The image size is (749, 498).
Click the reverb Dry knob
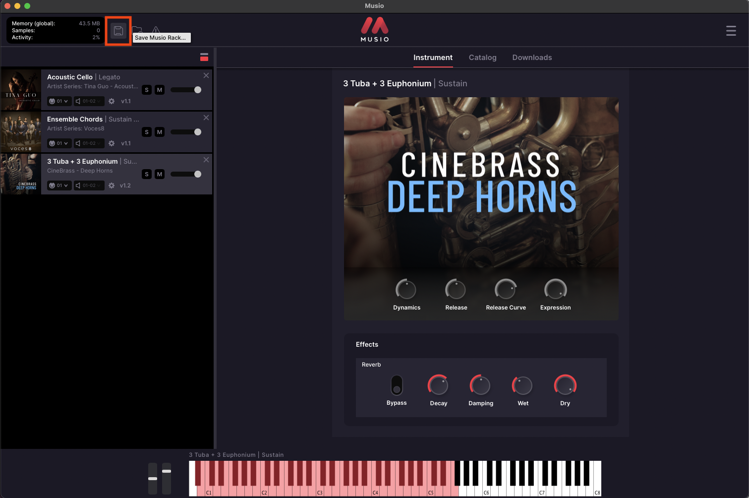point(565,385)
